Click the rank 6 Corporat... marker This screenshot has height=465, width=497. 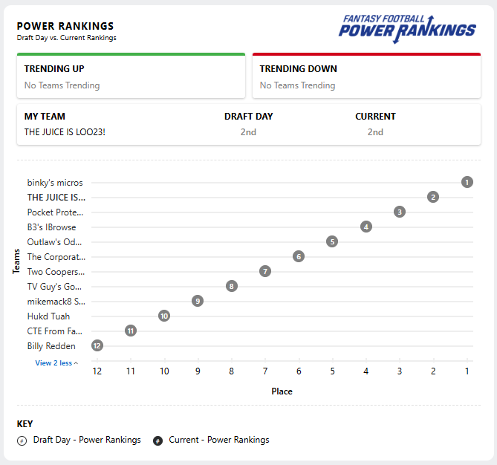click(299, 256)
